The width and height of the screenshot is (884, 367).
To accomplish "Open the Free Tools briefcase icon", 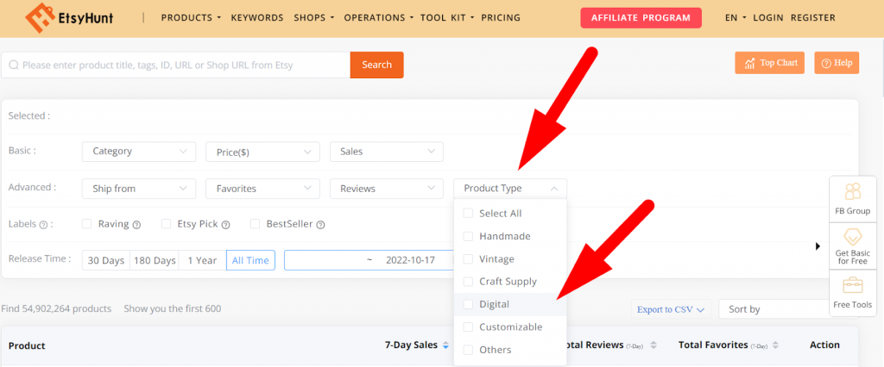I will tap(853, 285).
